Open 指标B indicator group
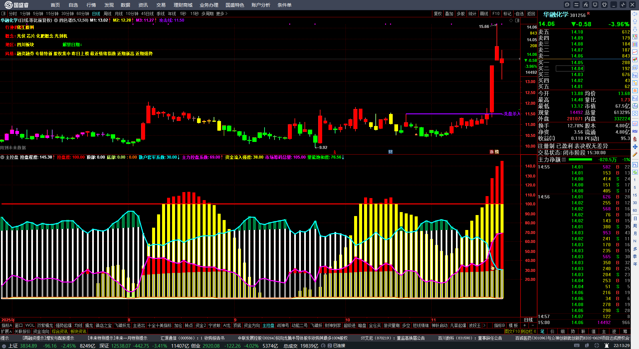 pyautogui.click(x=499, y=325)
